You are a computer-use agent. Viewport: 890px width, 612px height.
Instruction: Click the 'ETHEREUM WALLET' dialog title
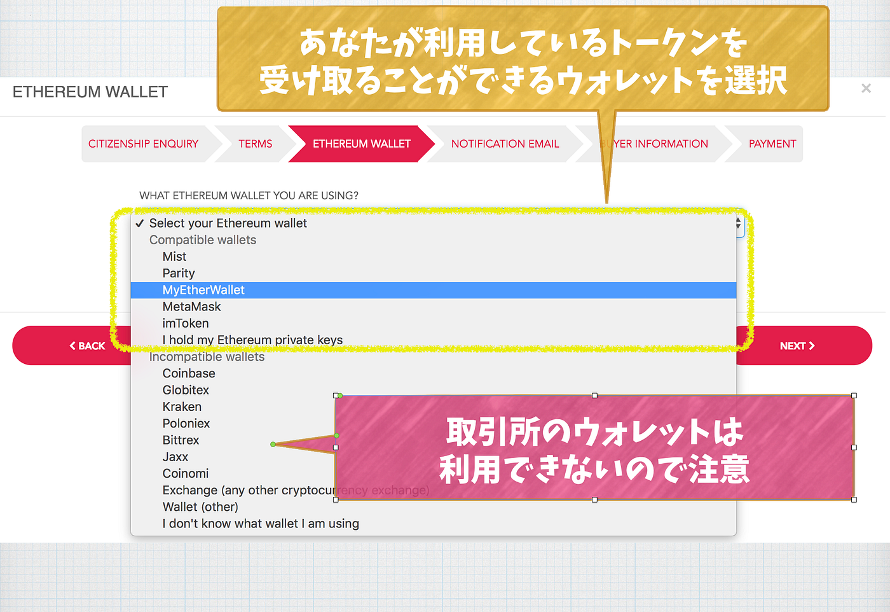tap(90, 92)
